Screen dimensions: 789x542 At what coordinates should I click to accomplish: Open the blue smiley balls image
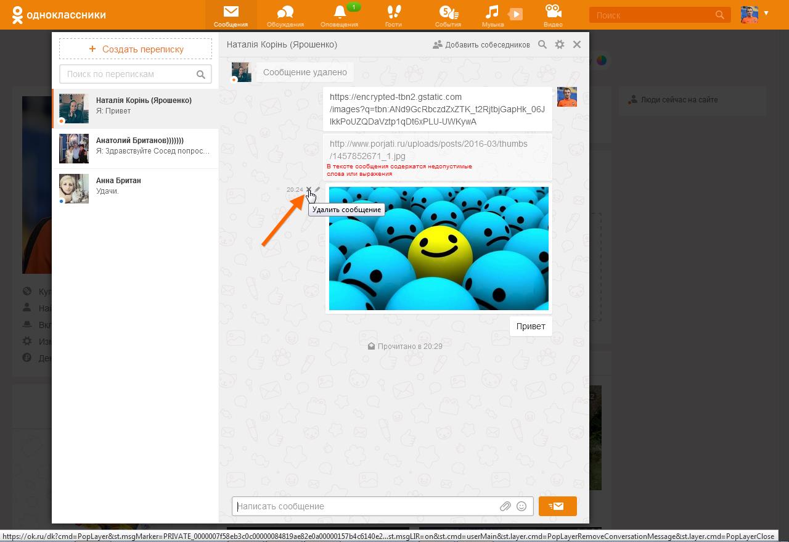click(438, 248)
